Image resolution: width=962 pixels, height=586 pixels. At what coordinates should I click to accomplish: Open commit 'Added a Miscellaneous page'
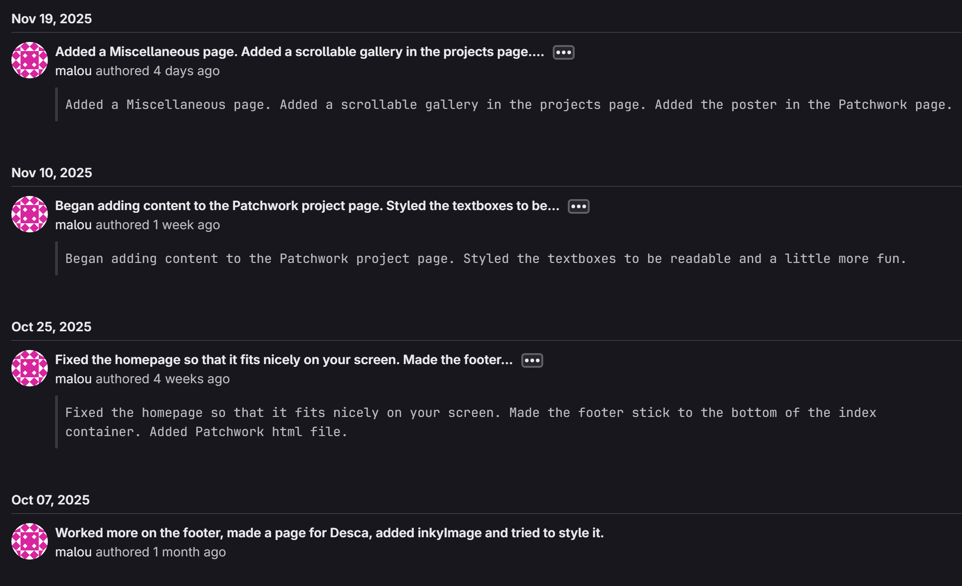(x=299, y=52)
